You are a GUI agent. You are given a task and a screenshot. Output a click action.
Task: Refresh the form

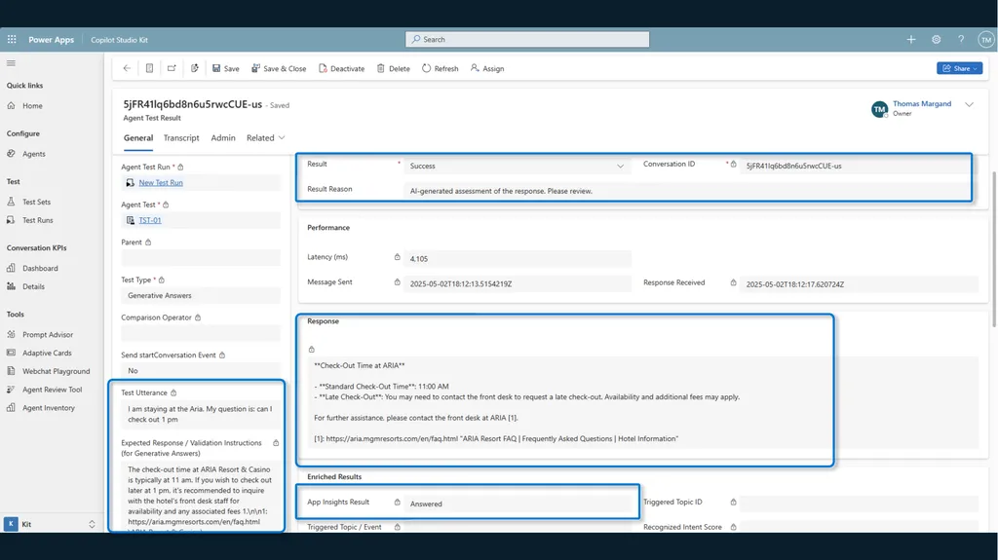click(441, 68)
